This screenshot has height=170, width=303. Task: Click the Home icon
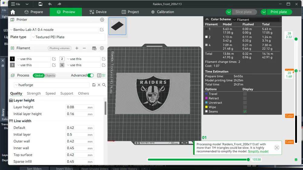pyautogui.click(x=13, y=12)
